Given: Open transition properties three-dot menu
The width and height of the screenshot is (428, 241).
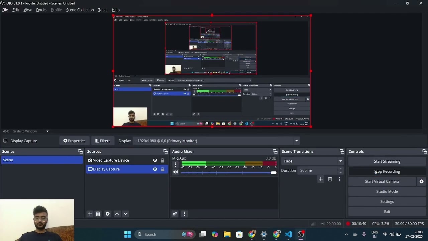Looking at the screenshot, I should [340, 179].
